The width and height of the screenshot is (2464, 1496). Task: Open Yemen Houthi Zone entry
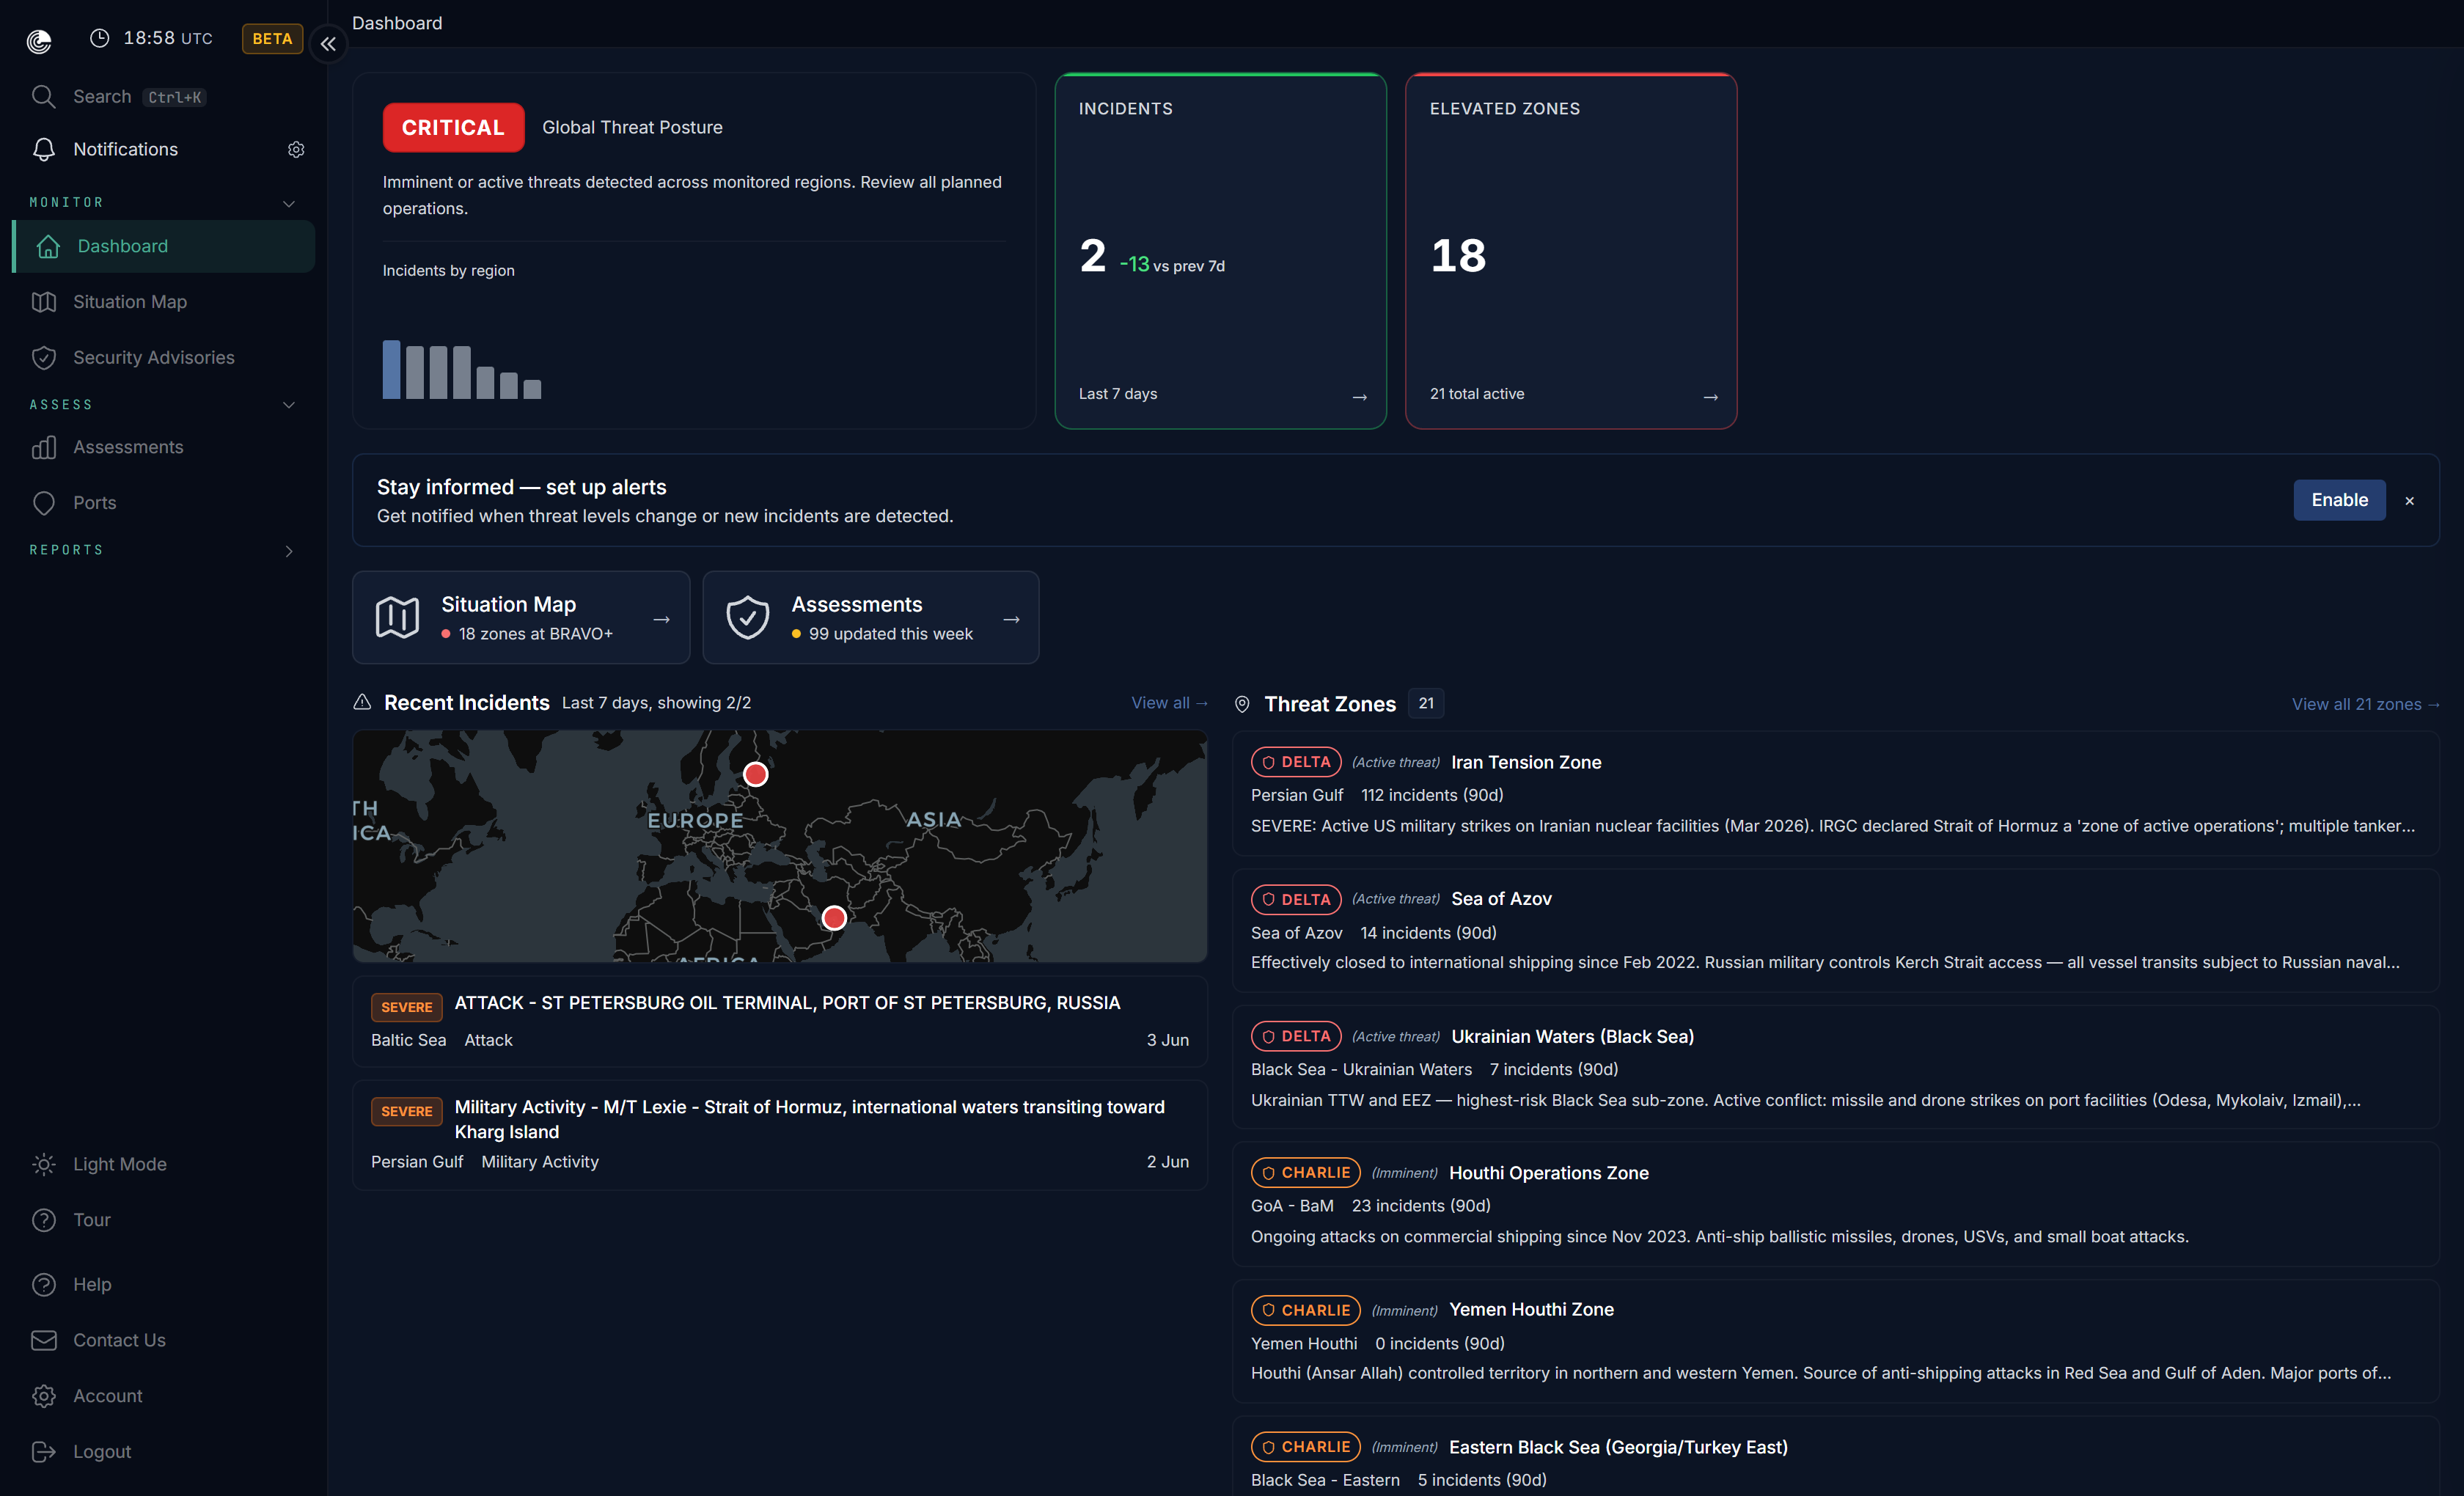tap(1835, 1341)
